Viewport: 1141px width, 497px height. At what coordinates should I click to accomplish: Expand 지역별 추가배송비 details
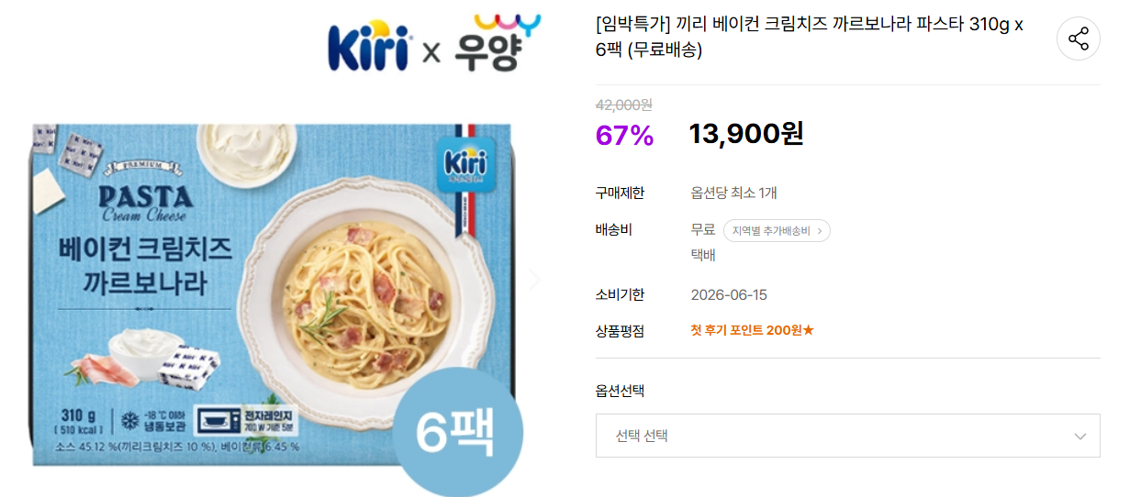(x=777, y=231)
